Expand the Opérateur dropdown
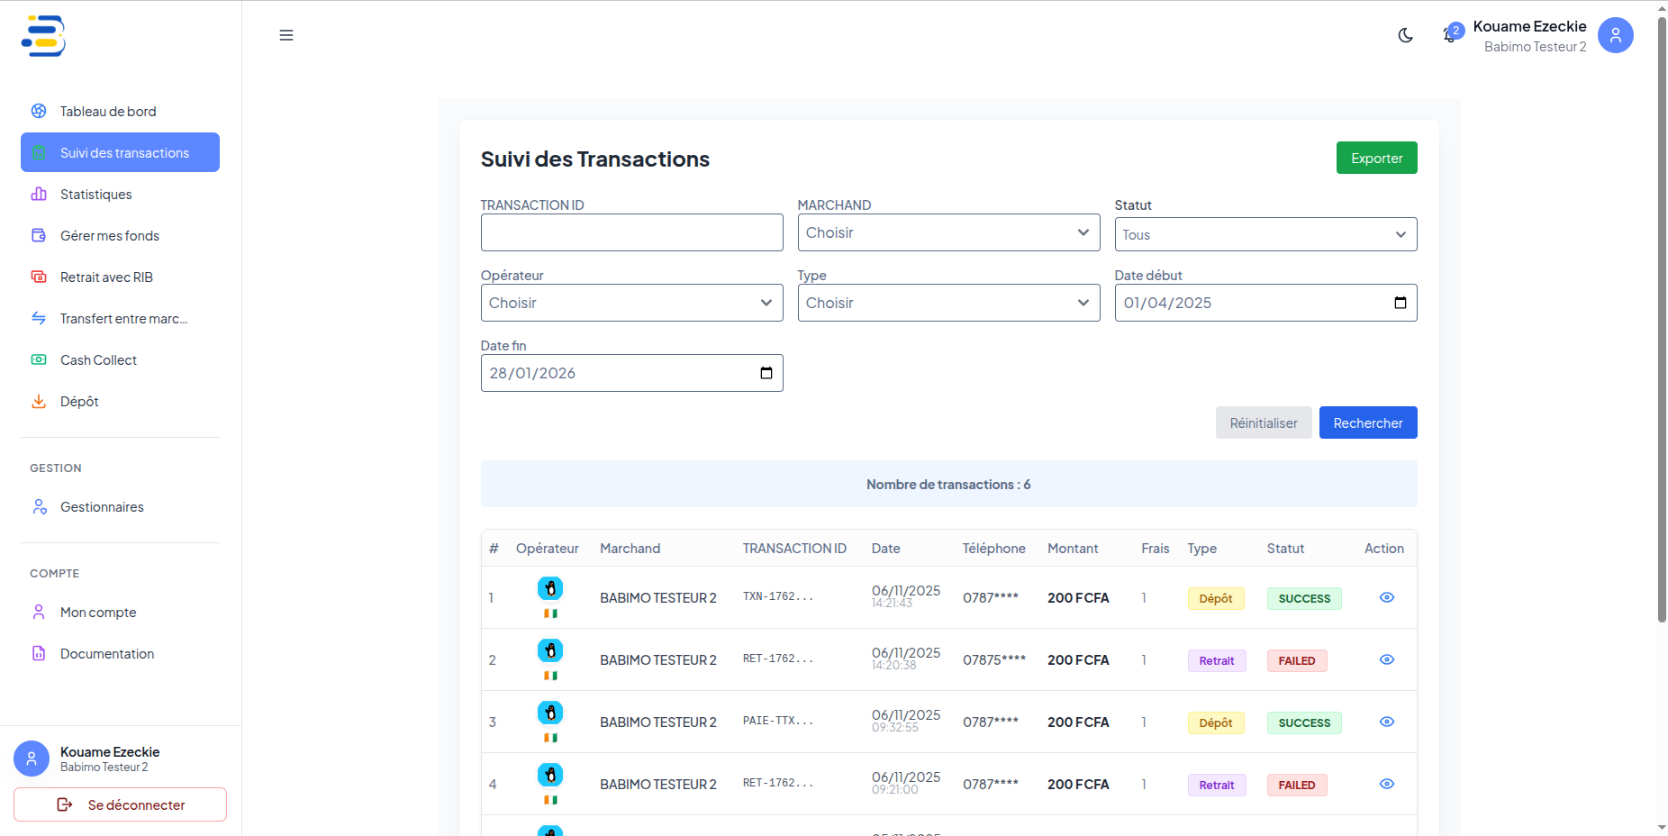The width and height of the screenshot is (1668, 836). (x=631, y=303)
